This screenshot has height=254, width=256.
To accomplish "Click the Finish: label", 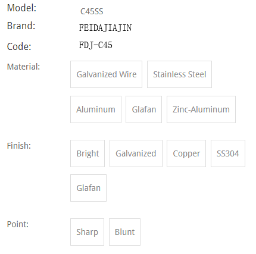I will 19,146.
